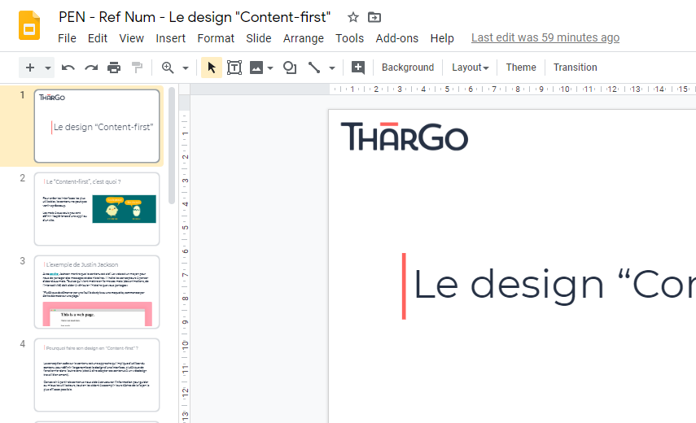Image resolution: width=696 pixels, height=423 pixels.
Task: Select the Text box tool
Action: [x=234, y=68]
